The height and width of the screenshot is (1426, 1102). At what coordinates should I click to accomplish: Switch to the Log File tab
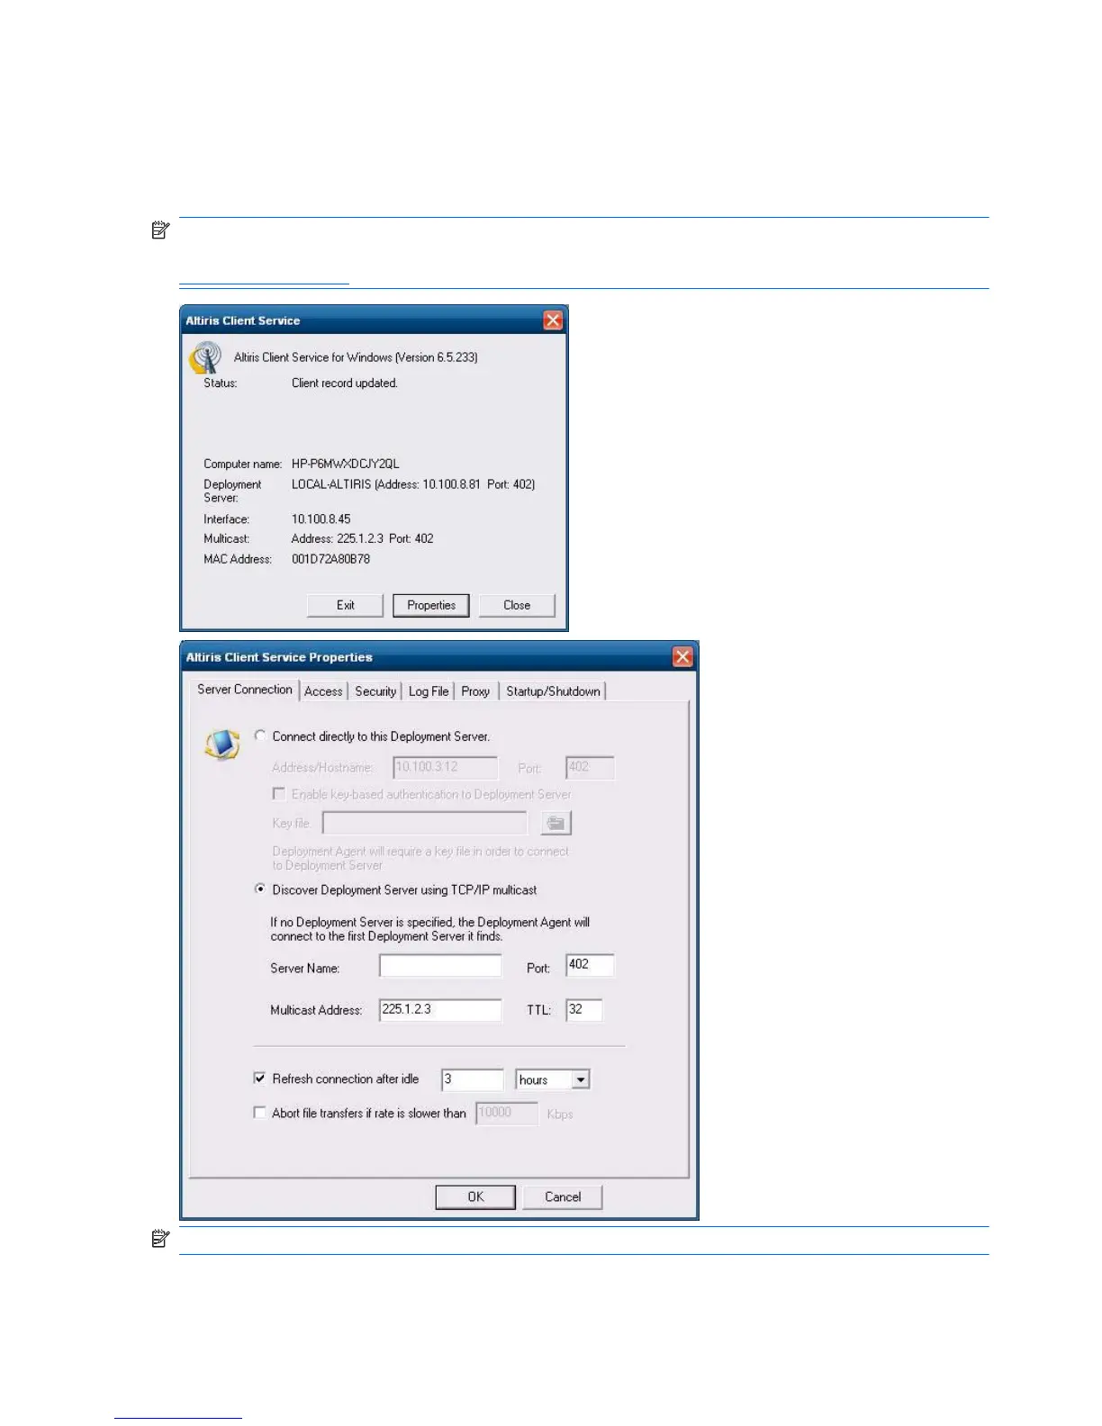[429, 691]
